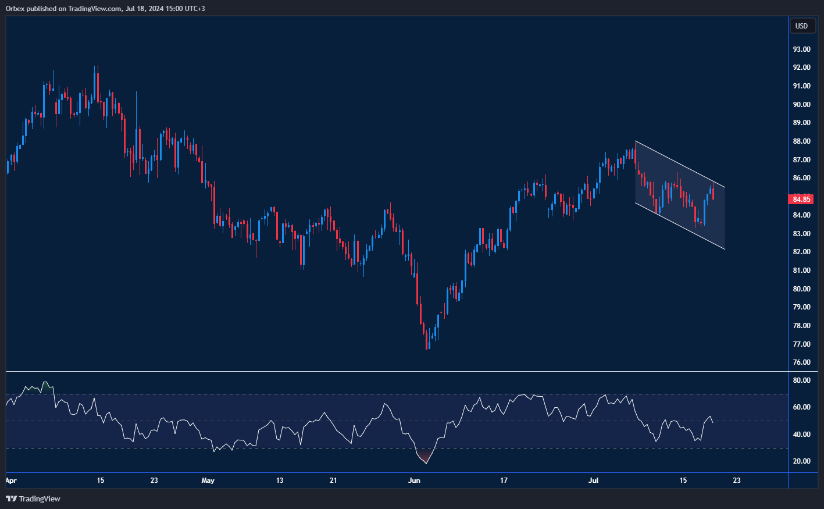Viewport: 824px width, 509px height.
Task: Click the green overbought RSI peak in April
Action: pyautogui.click(x=45, y=385)
